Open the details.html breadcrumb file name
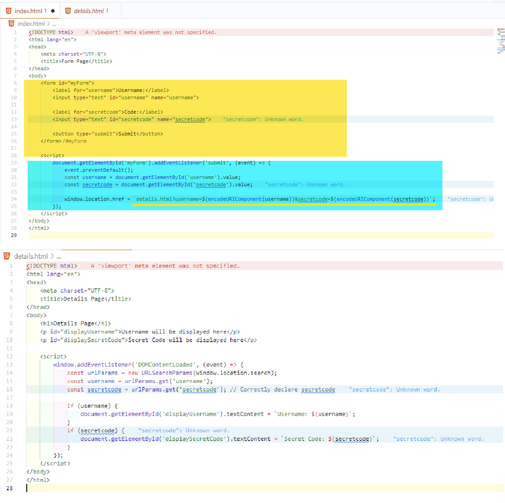 coord(31,256)
